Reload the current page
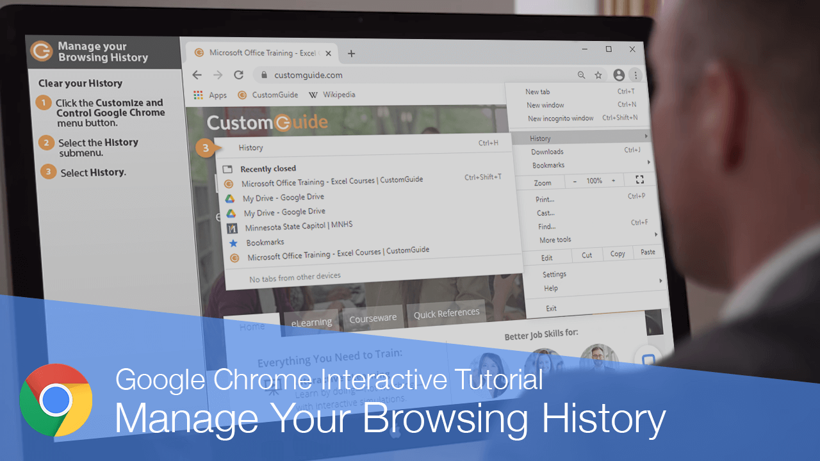The height and width of the screenshot is (461, 820). (238, 75)
